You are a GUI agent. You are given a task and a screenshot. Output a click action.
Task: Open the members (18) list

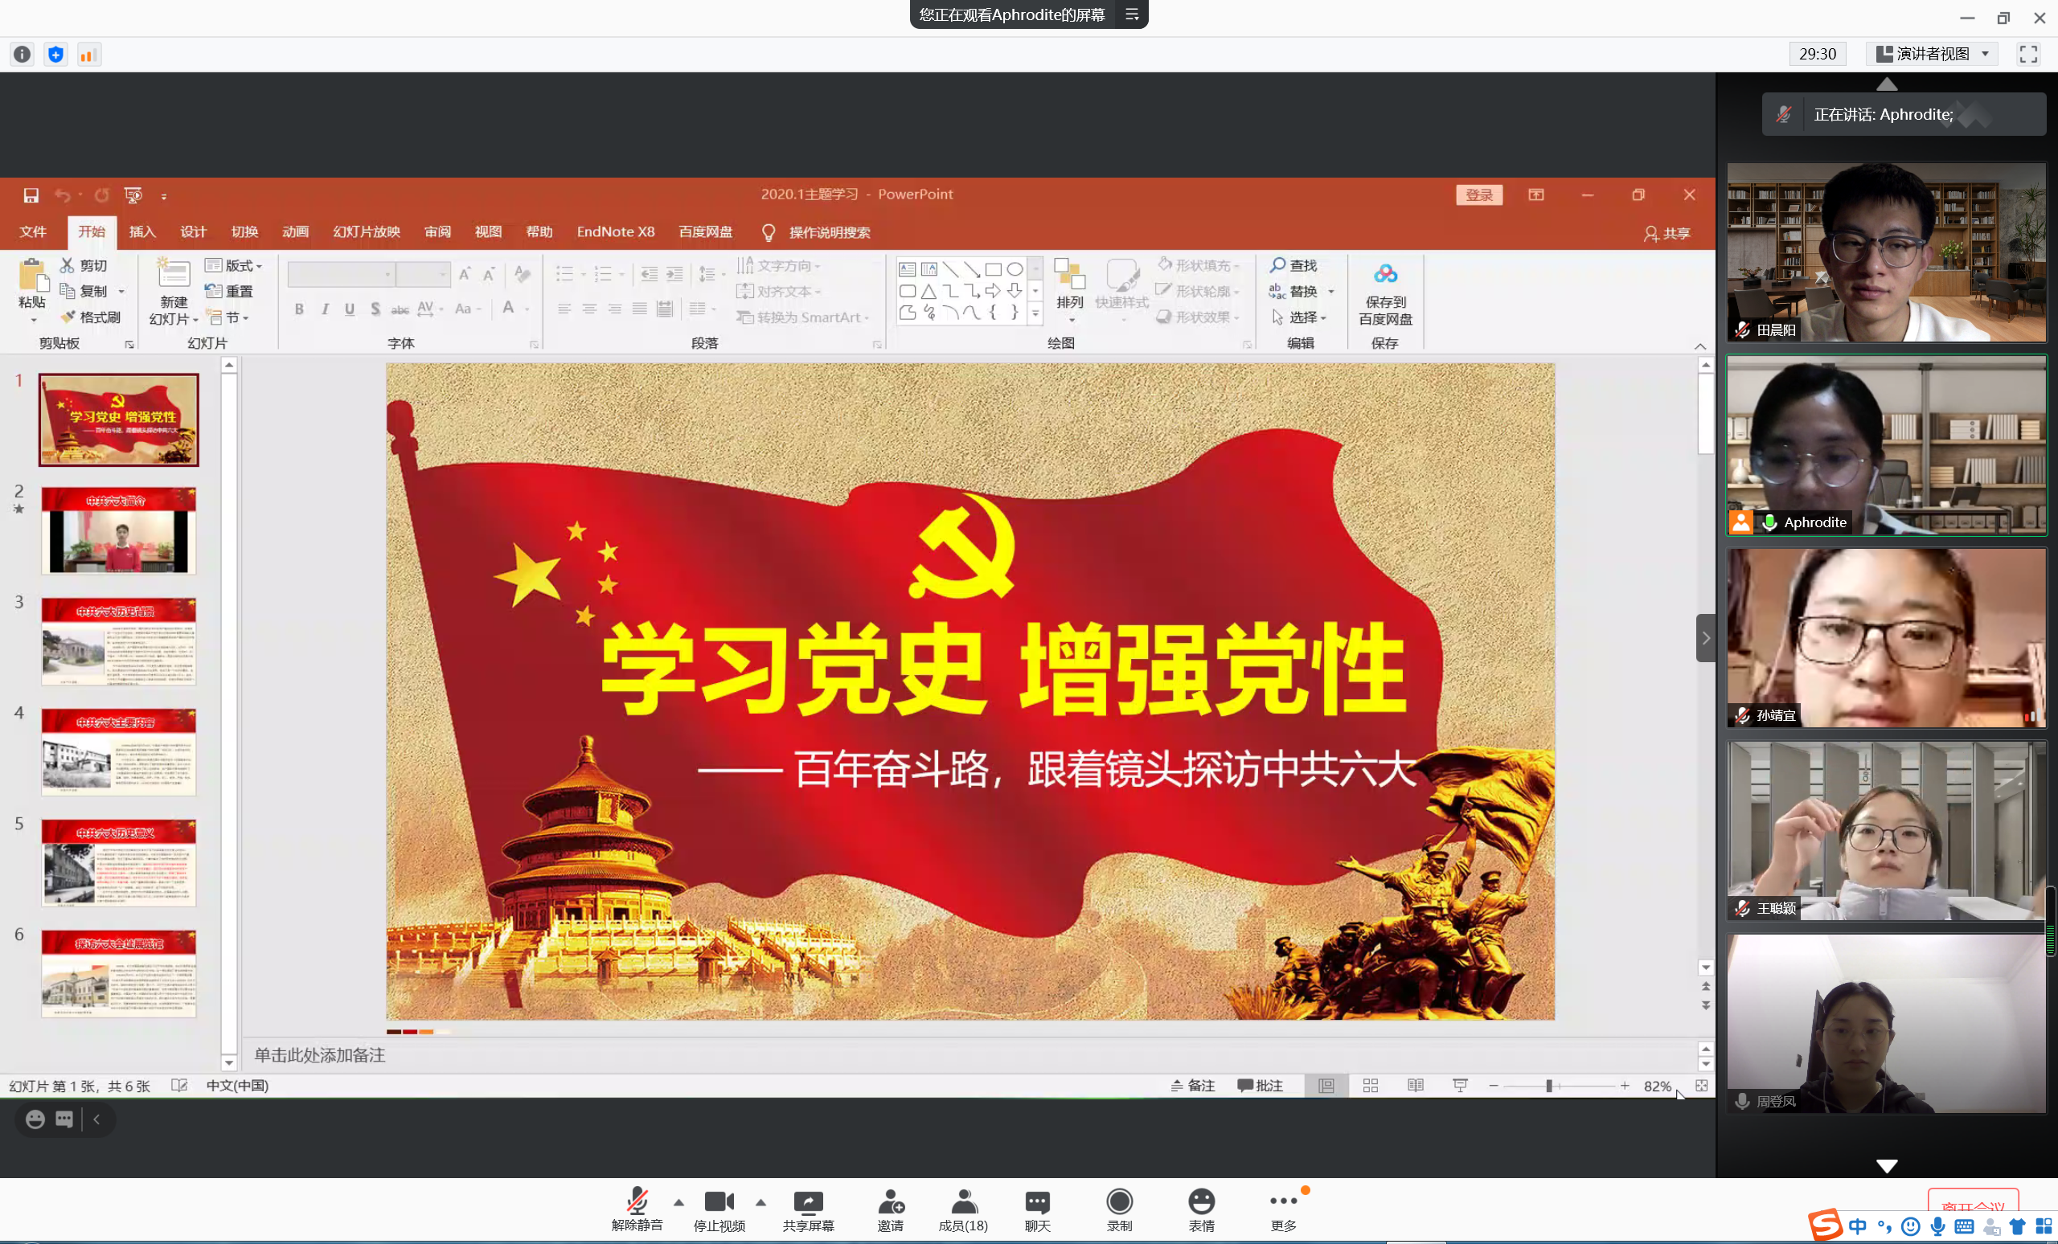963,1209
